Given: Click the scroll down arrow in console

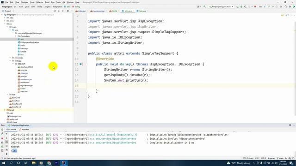Looking at the screenshot, I should [x=6, y=138].
